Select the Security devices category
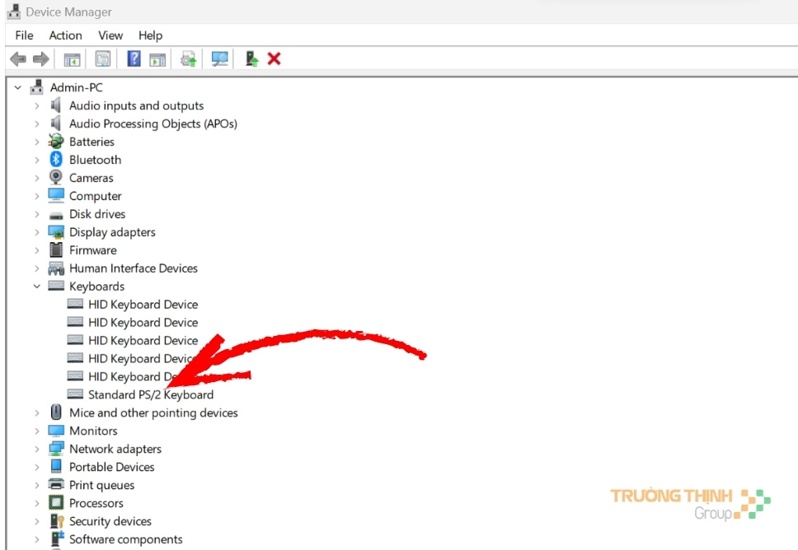Viewport: 798px width, 550px height. [x=110, y=521]
